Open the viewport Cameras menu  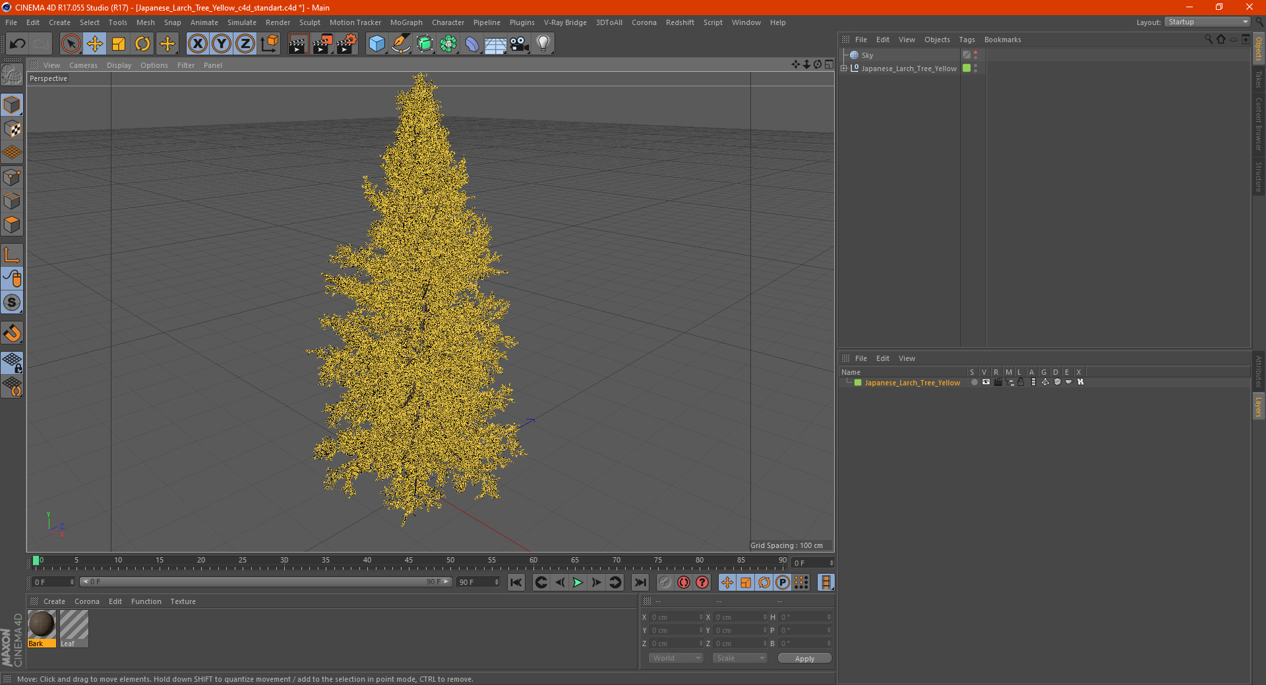[83, 65]
